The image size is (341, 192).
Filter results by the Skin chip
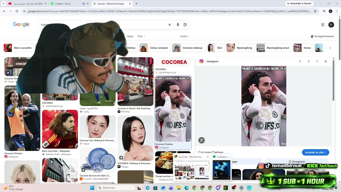(x=216, y=48)
